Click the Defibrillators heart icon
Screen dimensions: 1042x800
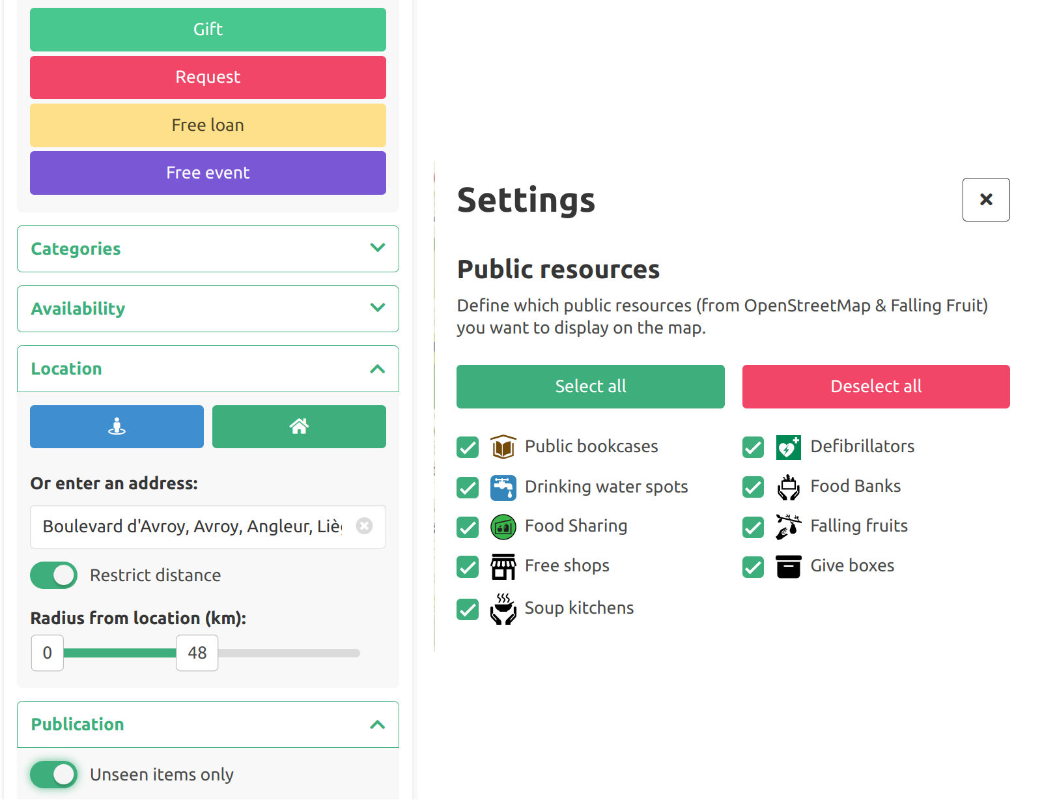(x=788, y=447)
